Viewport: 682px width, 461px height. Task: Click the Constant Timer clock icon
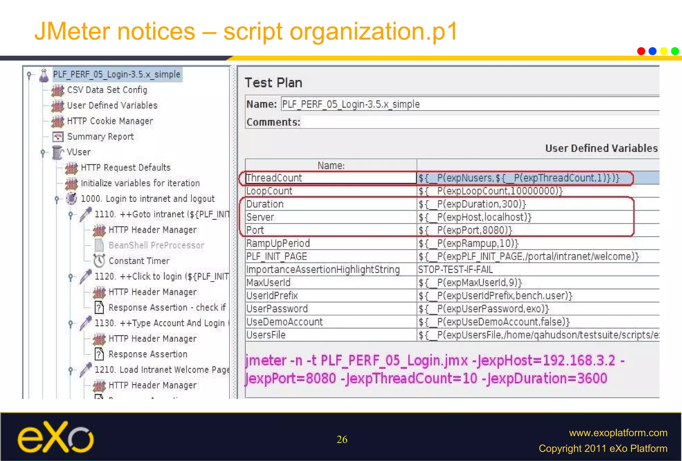(99, 261)
